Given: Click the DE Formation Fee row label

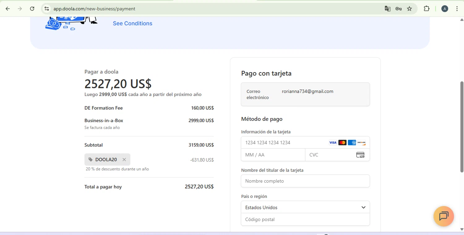Looking at the screenshot, I should point(104,108).
